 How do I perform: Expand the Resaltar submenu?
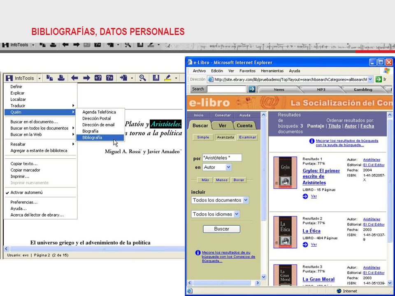40,144
